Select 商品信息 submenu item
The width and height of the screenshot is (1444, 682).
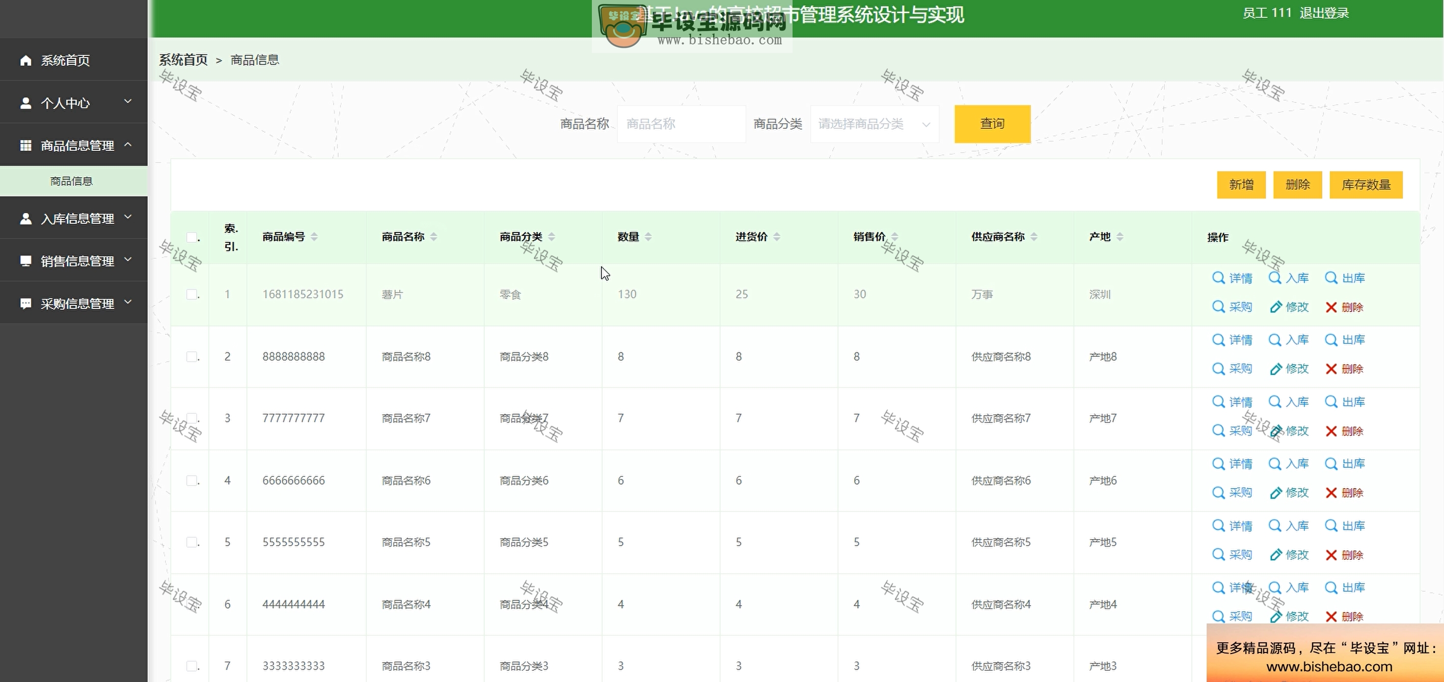point(73,181)
